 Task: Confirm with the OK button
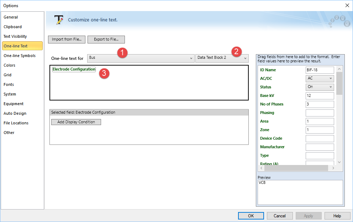pyautogui.click(x=251, y=216)
